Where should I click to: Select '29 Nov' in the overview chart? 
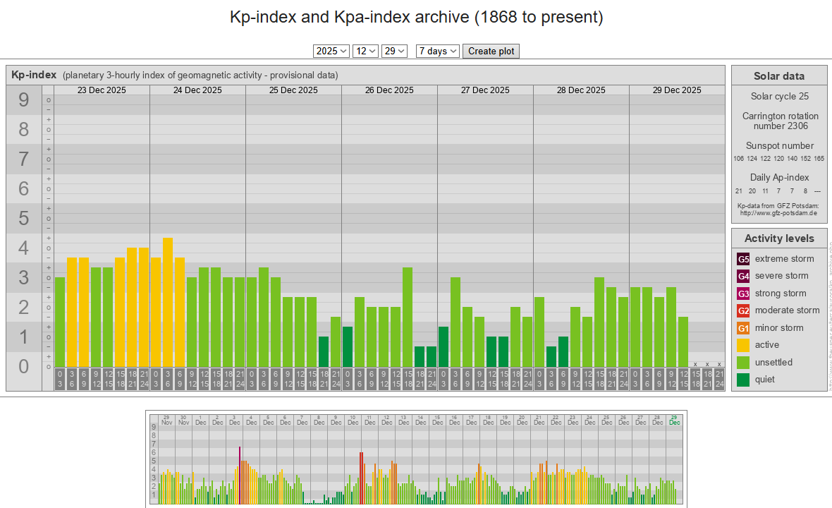[166, 421]
